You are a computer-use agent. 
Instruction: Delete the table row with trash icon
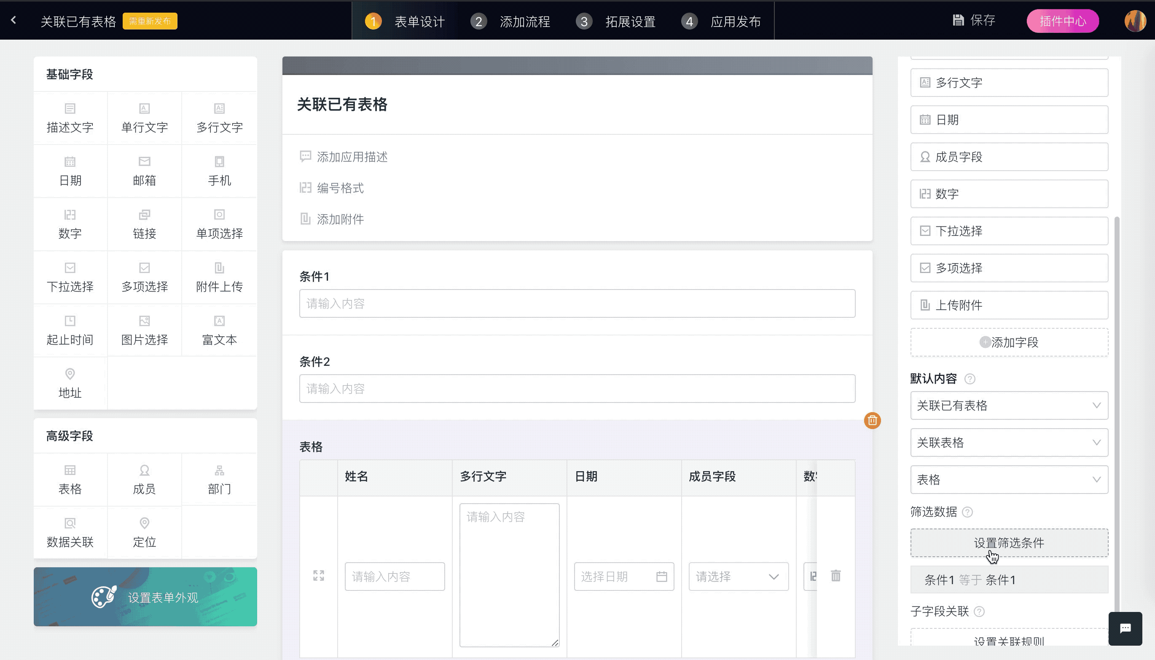(x=835, y=576)
